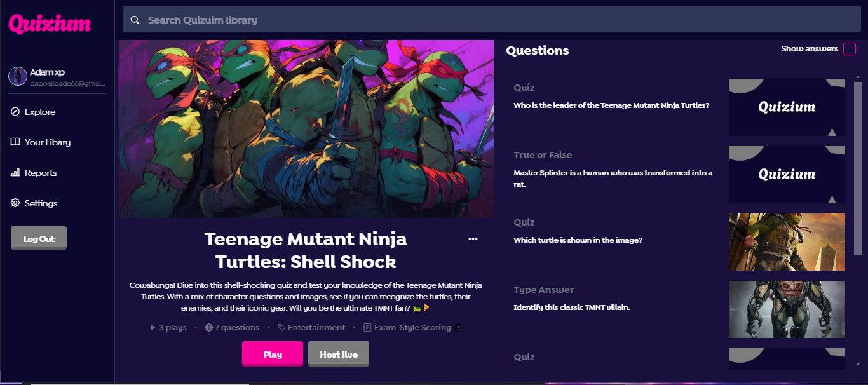Click the quiz title Teenage Mutant Ninja Turtles

(306, 250)
